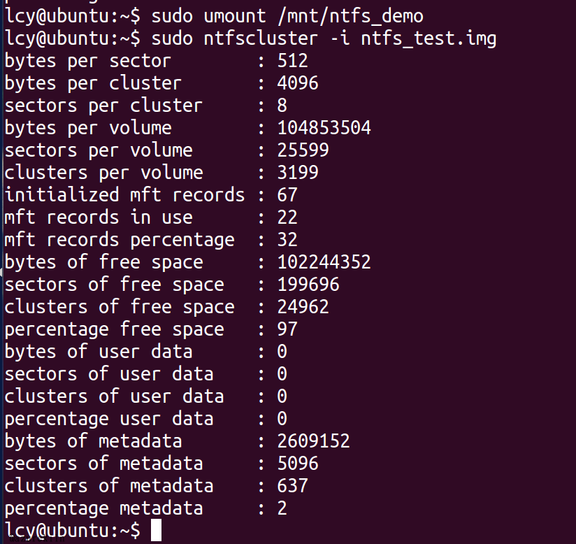Click the ntfs_test.img filename in command
Screen dimensions: 576x544
pyautogui.click(x=429, y=39)
